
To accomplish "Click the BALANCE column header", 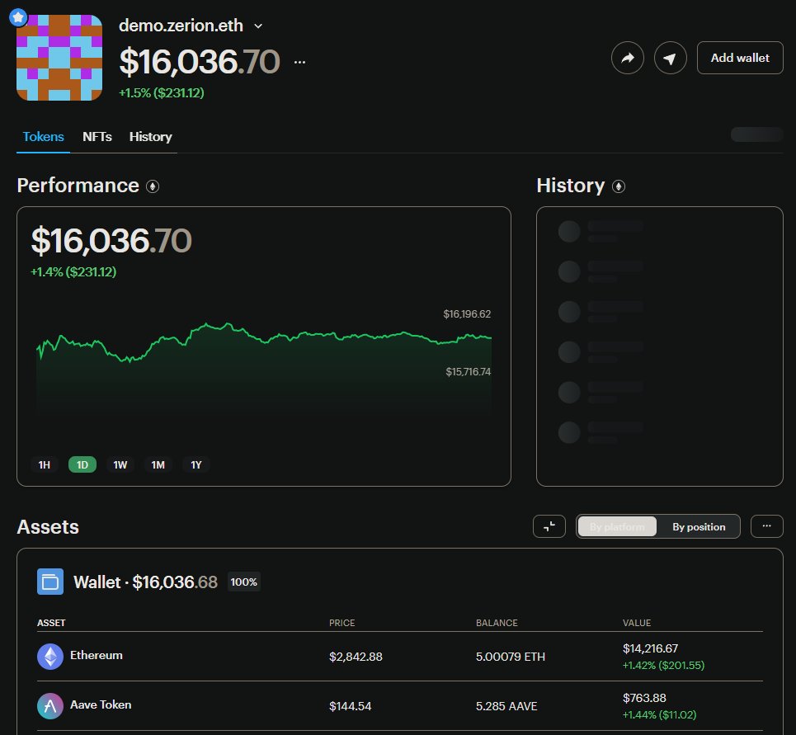I will pos(497,623).
